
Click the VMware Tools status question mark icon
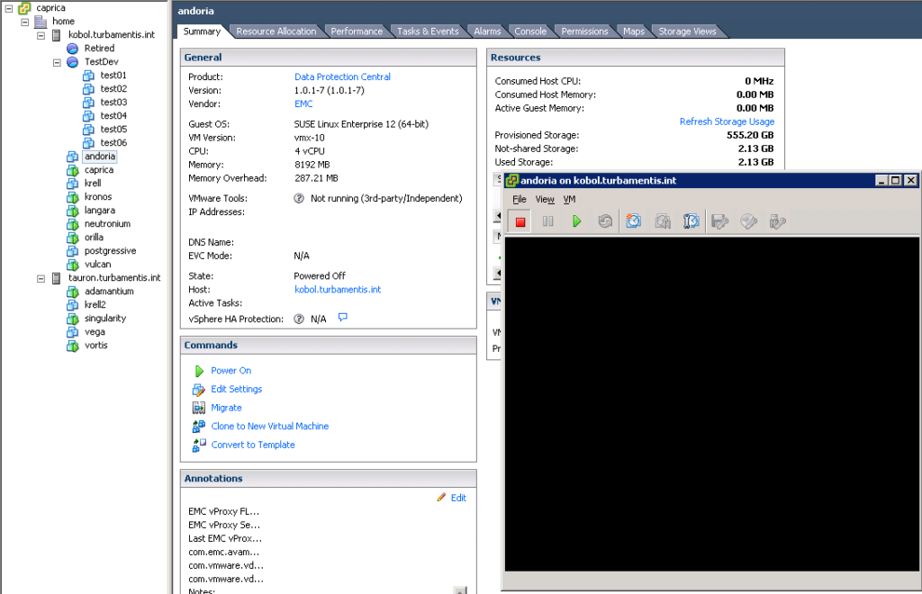(x=299, y=198)
